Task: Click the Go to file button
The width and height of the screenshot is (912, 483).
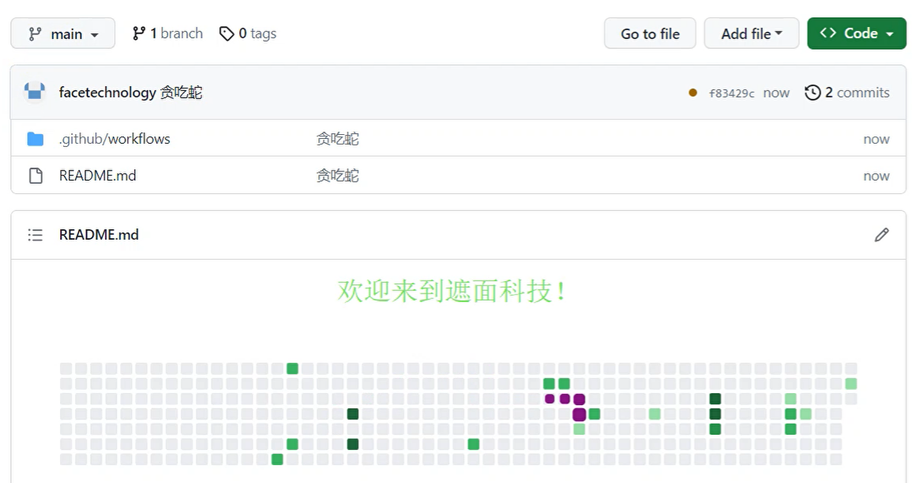Action: point(649,33)
